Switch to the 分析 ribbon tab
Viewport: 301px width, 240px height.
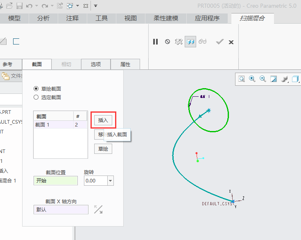(43, 18)
